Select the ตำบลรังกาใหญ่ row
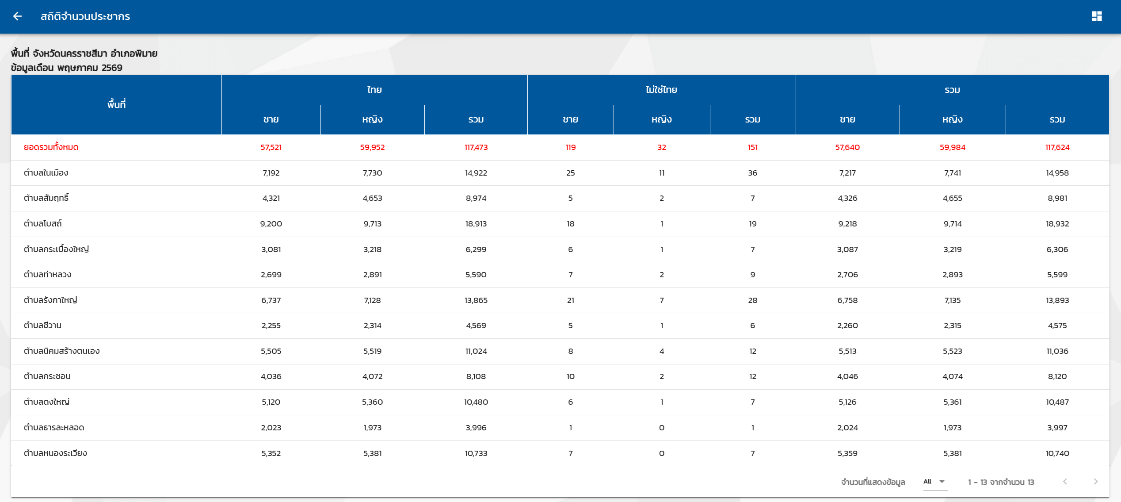Screen dimensions: 1121x502 pyautogui.click(x=560, y=300)
